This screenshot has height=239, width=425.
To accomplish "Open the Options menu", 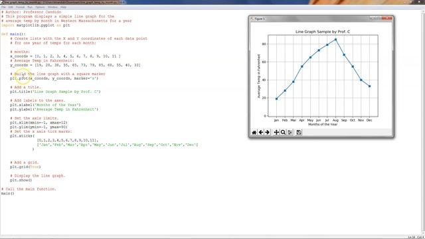I will (x=40, y=7).
